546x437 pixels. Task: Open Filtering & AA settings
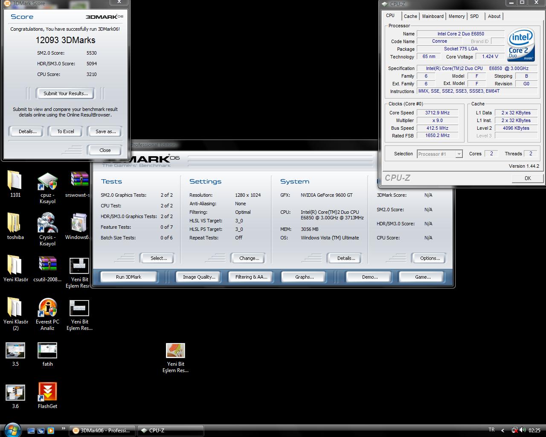pyautogui.click(x=251, y=277)
